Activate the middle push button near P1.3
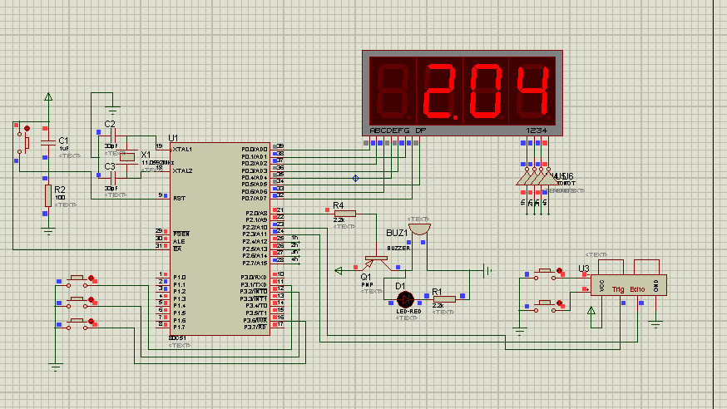Image resolution: width=727 pixels, height=409 pixels. (x=77, y=302)
